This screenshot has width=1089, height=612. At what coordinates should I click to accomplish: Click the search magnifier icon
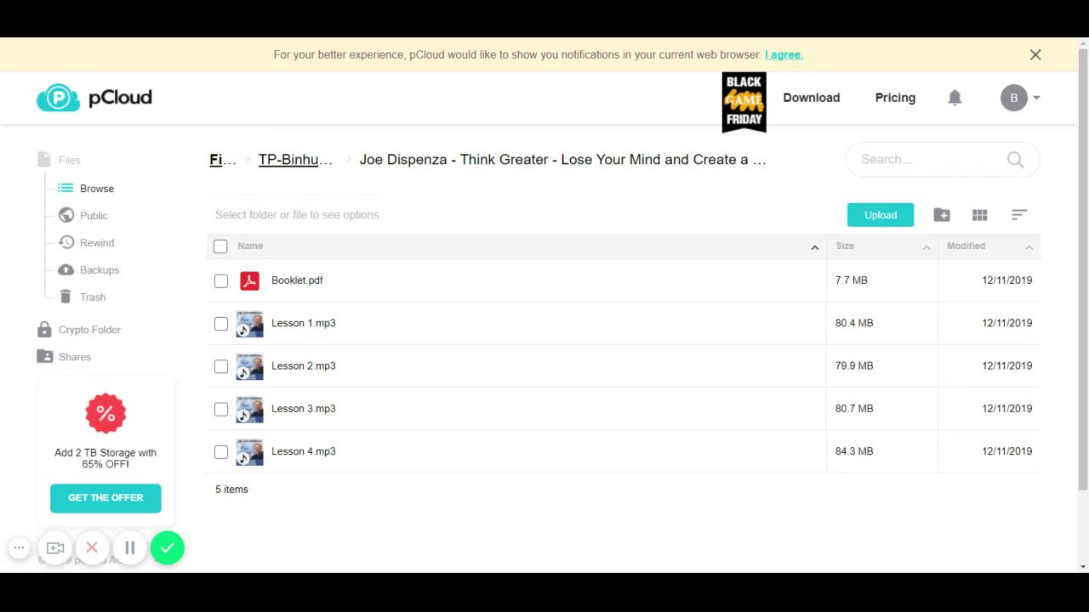point(1015,159)
